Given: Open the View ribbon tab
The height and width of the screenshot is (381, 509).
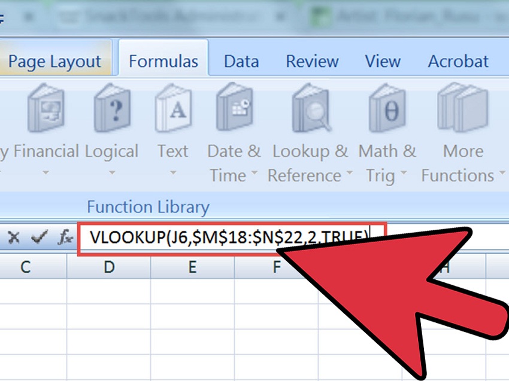Looking at the screenshot, I should coord(383,61).
